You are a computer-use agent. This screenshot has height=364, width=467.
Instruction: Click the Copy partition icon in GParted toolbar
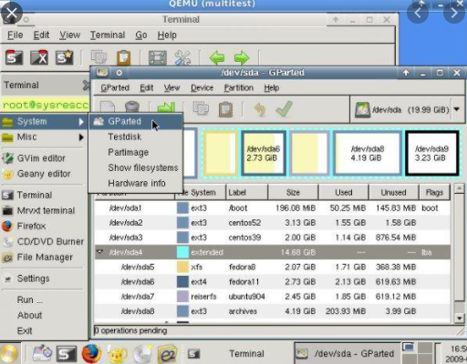[201, 108]
